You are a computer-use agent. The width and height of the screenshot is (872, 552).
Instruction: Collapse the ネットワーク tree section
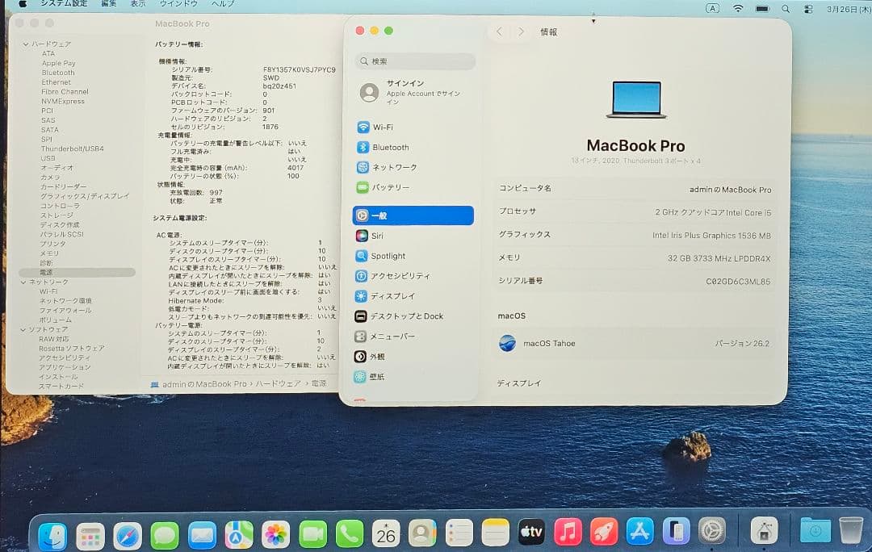coord(23,282)
